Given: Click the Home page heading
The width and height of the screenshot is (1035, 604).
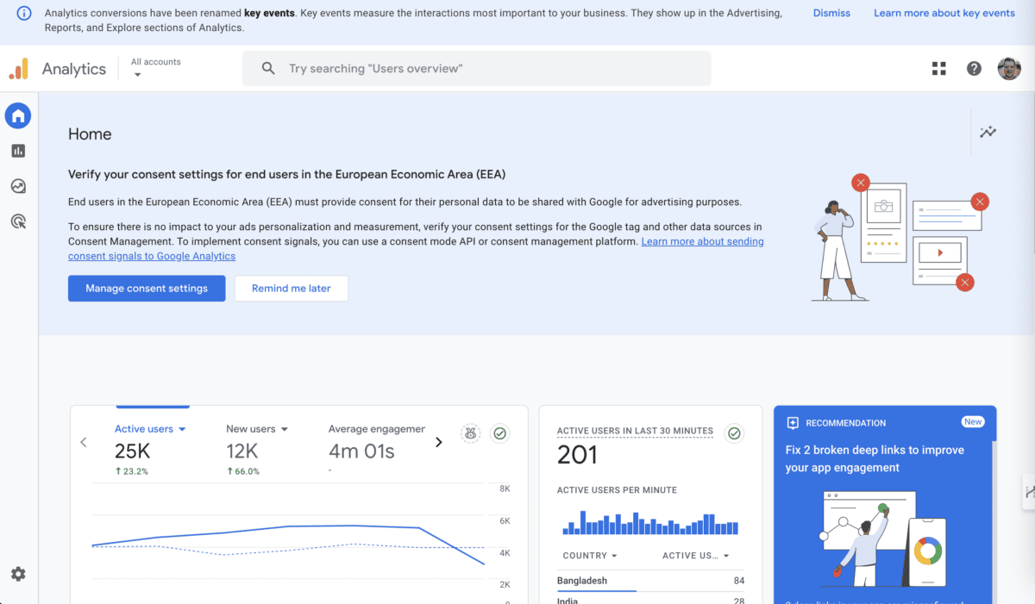Looking at the screenshot, I should click(90, 134).
